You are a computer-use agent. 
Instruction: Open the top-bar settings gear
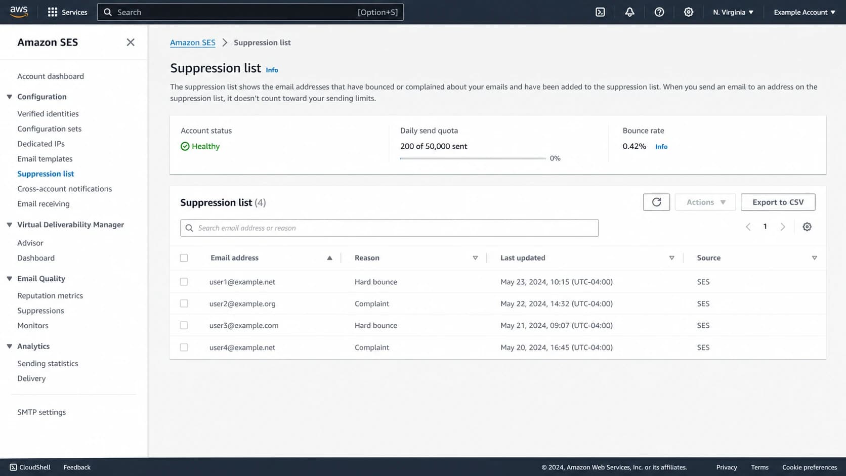click(x=689, y=12)
